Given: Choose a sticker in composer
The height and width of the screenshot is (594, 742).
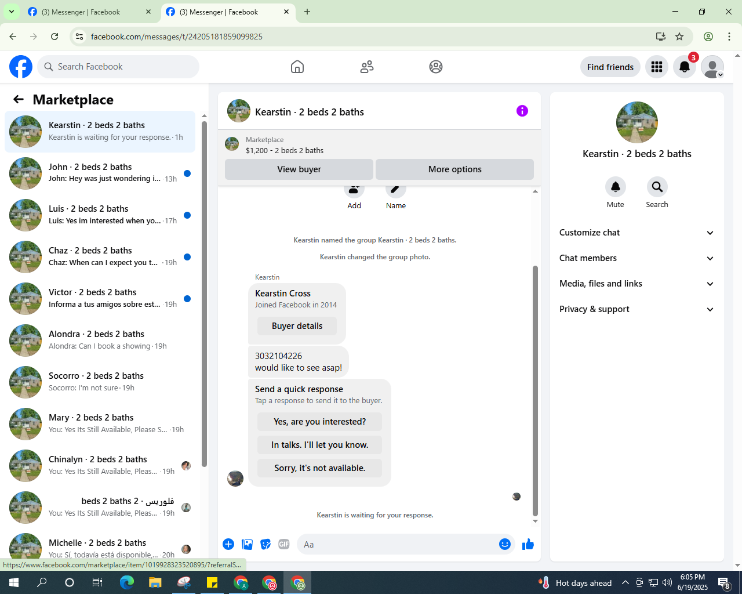Looking at the screenshot, I should tap(266, 544).
